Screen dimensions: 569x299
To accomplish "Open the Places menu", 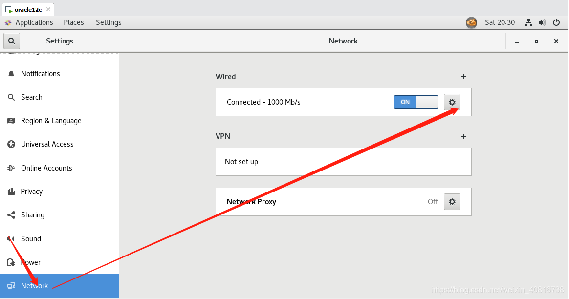I will [74, 22].
